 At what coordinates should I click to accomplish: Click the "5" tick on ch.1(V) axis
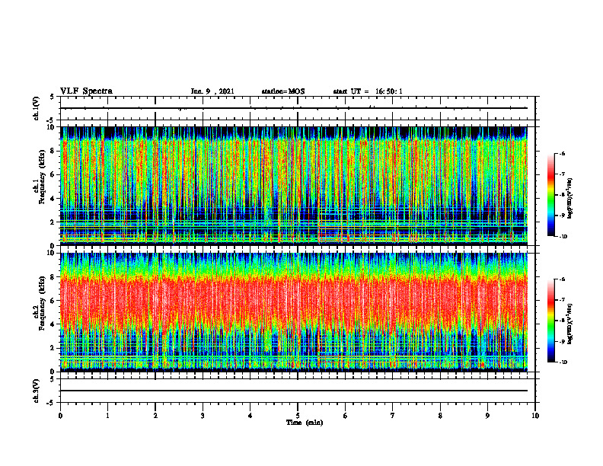[52, 97]
